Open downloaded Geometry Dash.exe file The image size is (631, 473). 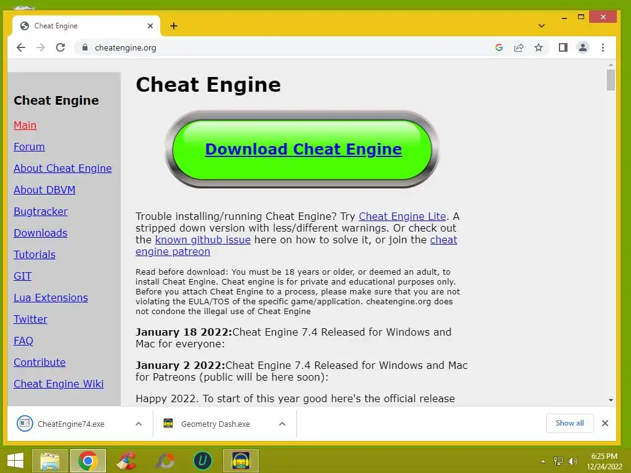[215, 424]
